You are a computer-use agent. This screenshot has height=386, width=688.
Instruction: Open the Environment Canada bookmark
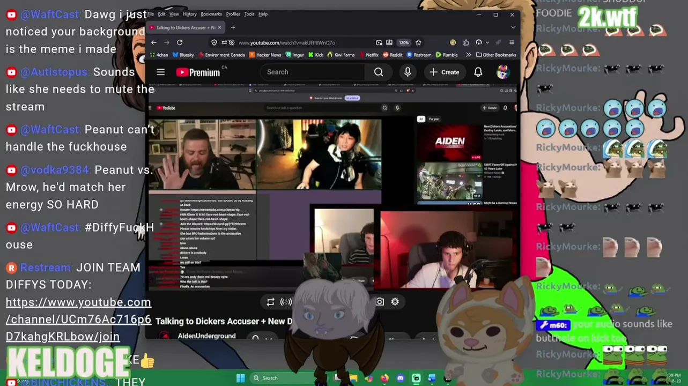coord(221,55)
